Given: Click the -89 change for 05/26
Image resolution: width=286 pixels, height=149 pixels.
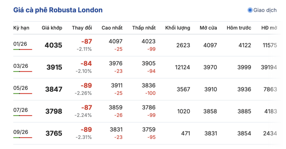Looking at the screenshot, I should tap(86, 86).
